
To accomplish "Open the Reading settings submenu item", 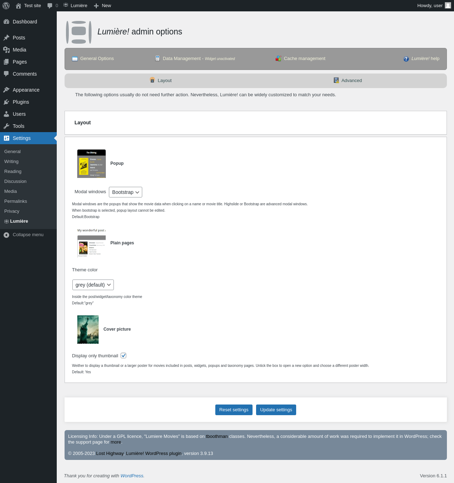I will pos(13,172).
